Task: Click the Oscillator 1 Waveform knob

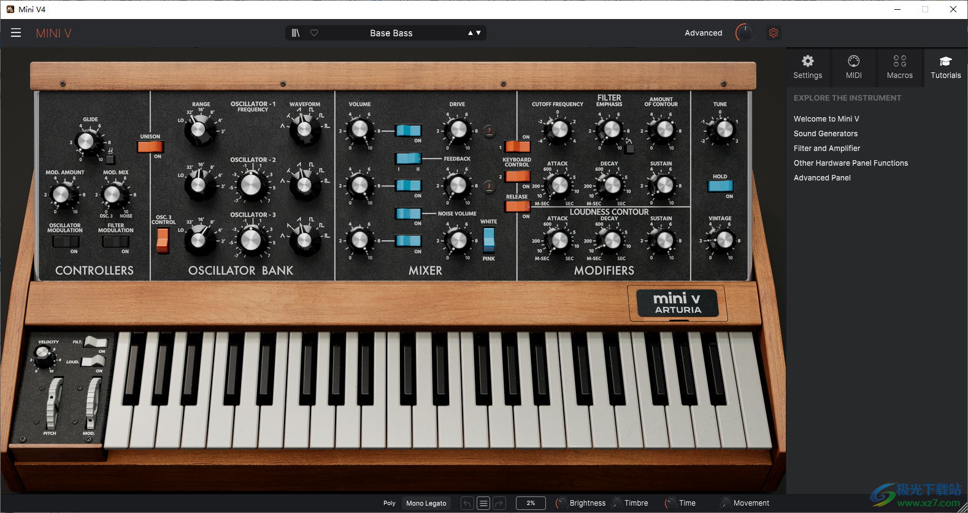Action: coord(304,129)
